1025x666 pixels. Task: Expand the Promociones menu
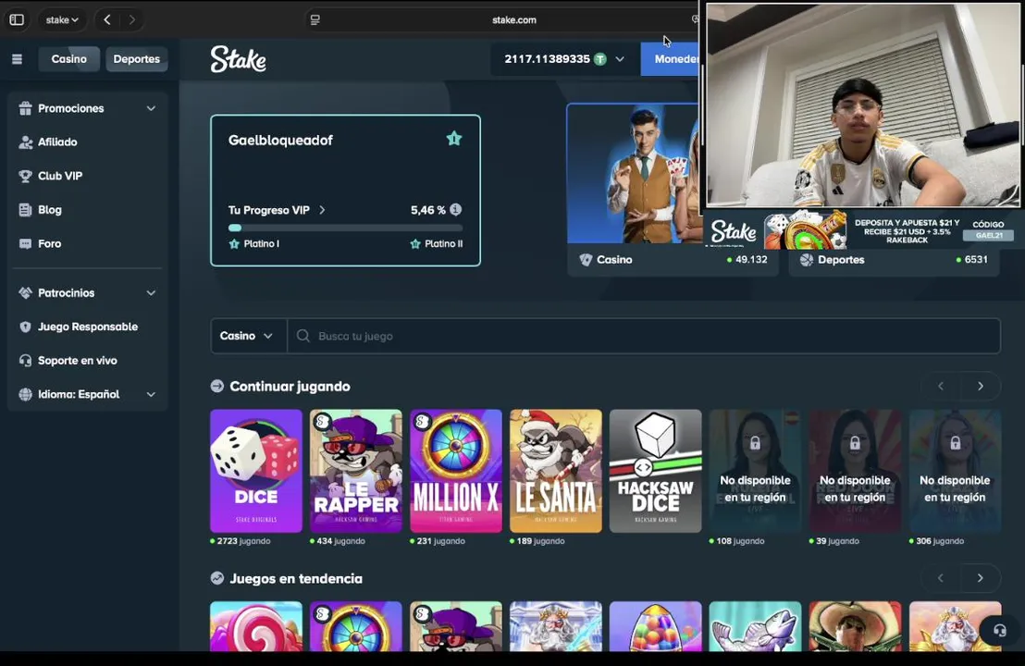pyautogui.click(x=88, y=108)
